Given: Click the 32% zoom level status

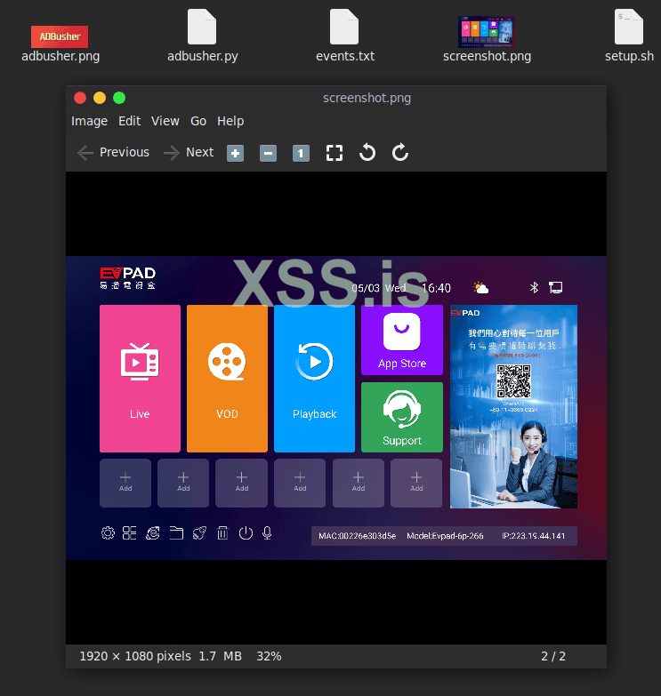Looking at the screenshot, I should 269,656.
